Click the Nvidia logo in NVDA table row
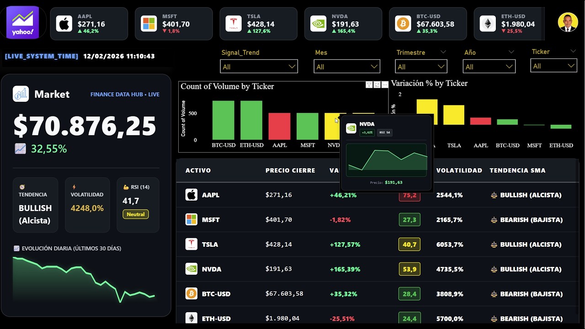Image resolution: width=585 pixels, height=329 pixels. coord(191,269)
